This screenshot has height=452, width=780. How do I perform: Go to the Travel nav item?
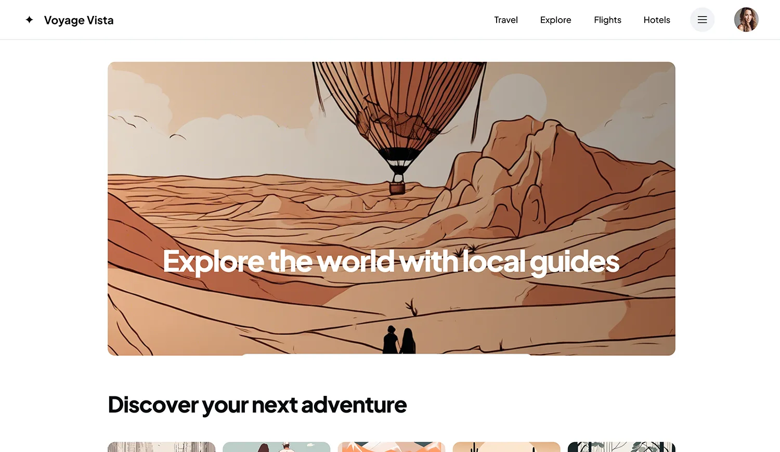tap(506, 20)
